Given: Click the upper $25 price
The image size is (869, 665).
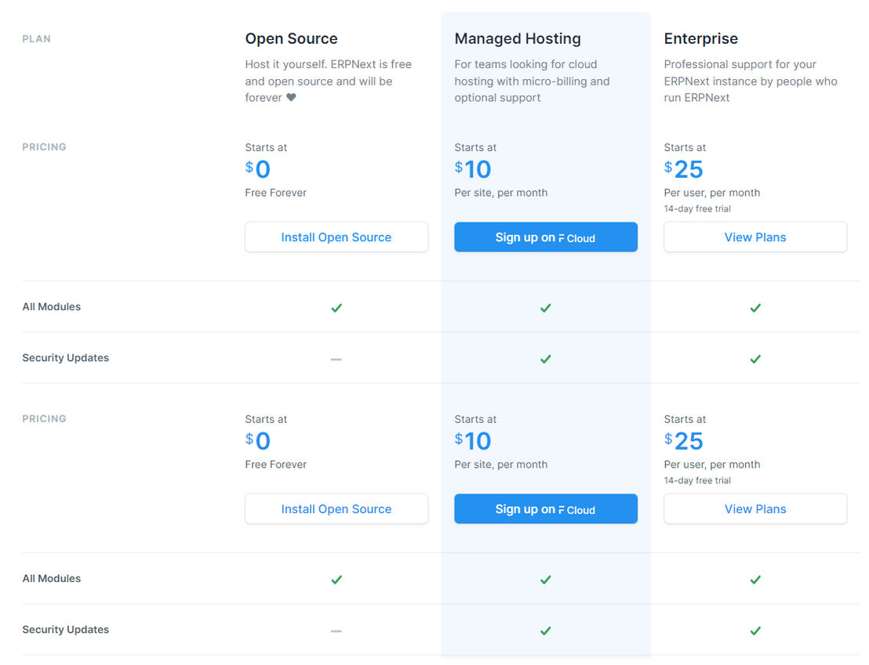Looking at the screenshot, I should 683,169.
